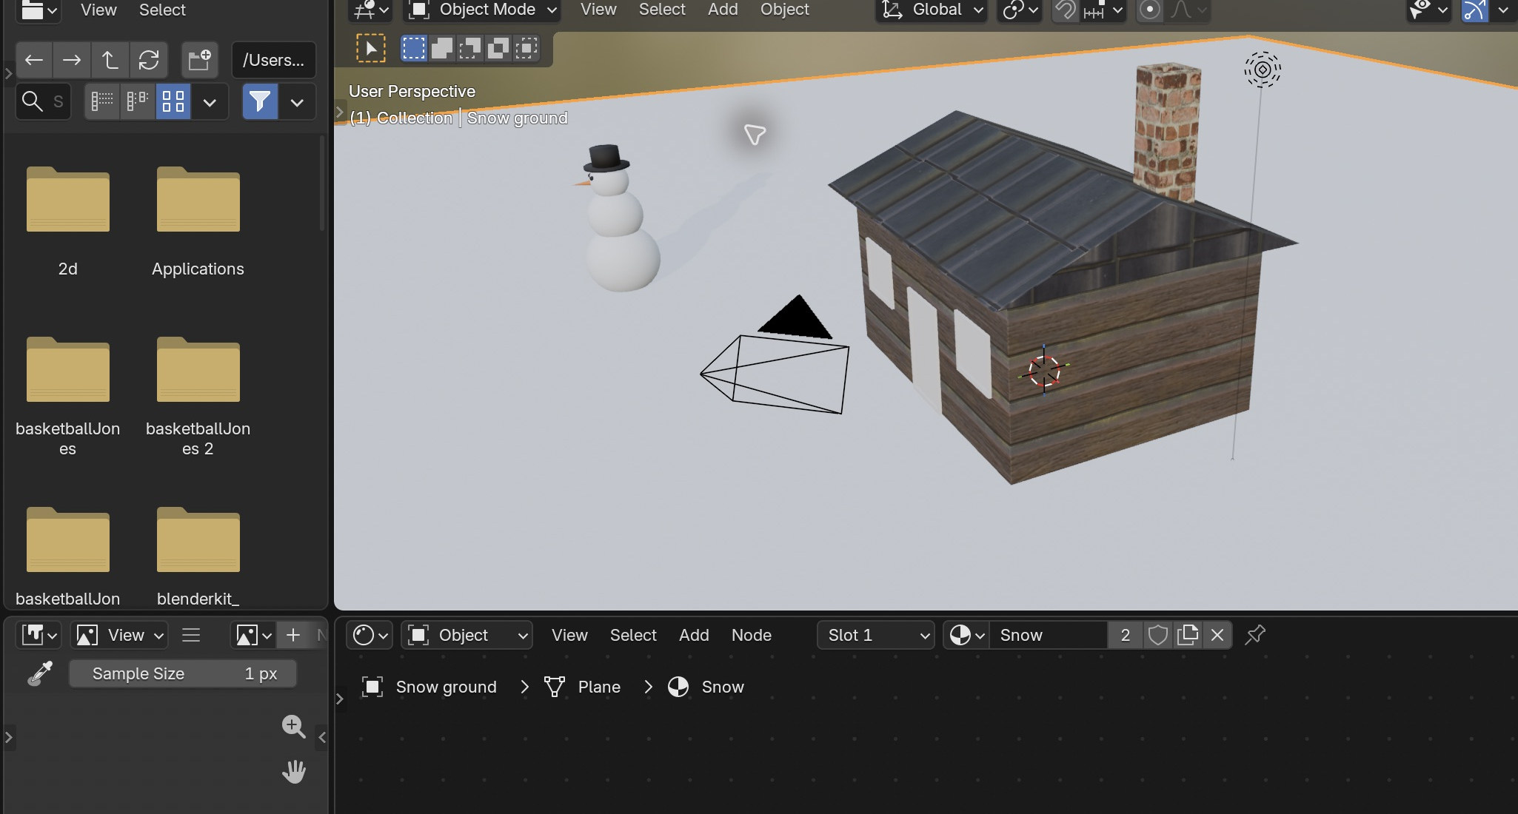Open the node editor Node menu
This screenshot has height=814, width=1518.
(752, 635)
